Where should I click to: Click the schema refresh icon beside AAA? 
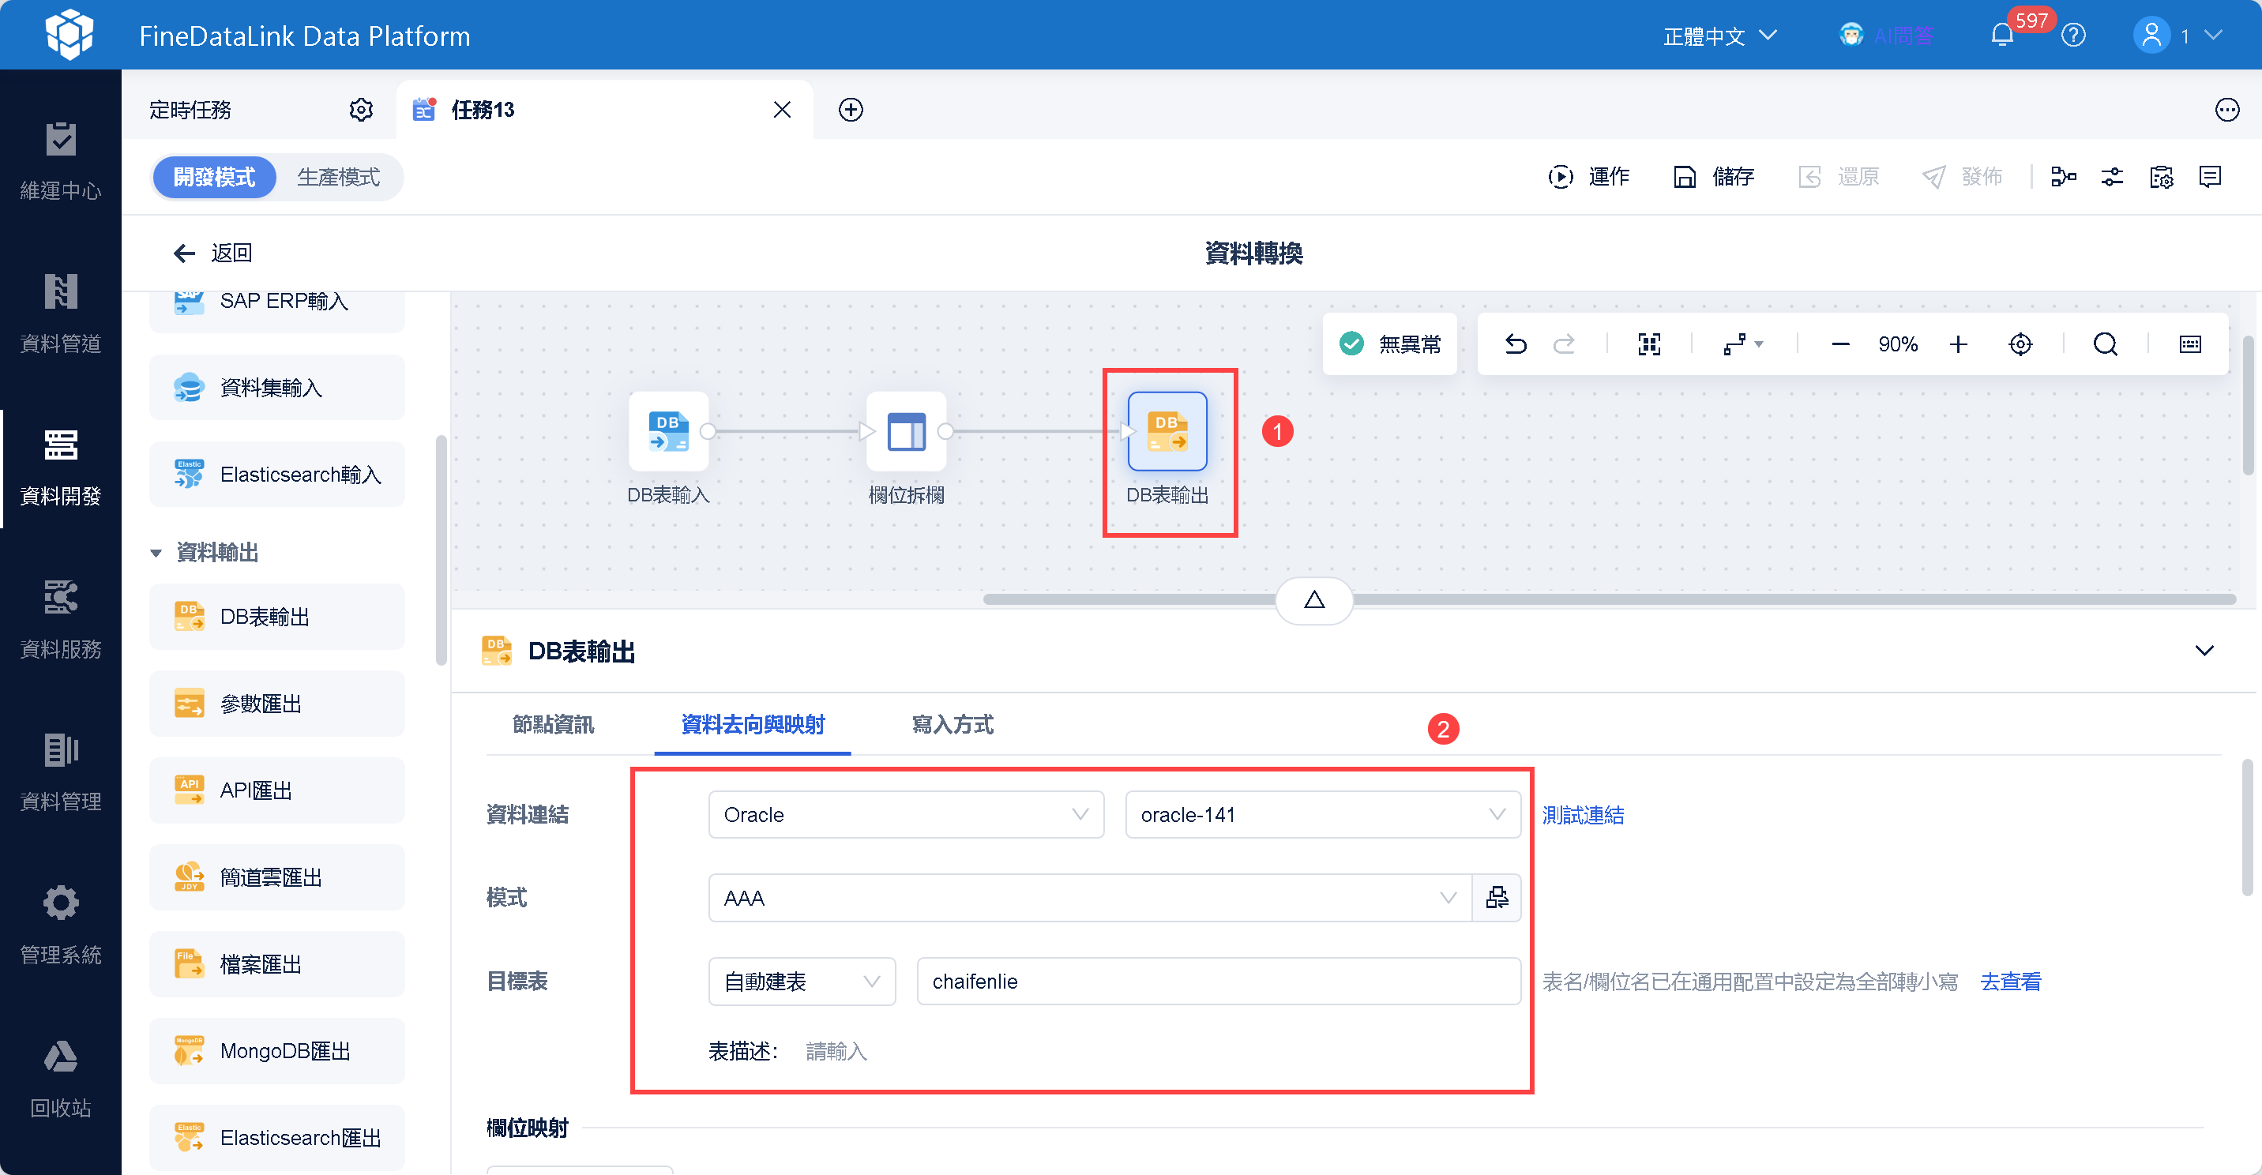point(1497,898)
